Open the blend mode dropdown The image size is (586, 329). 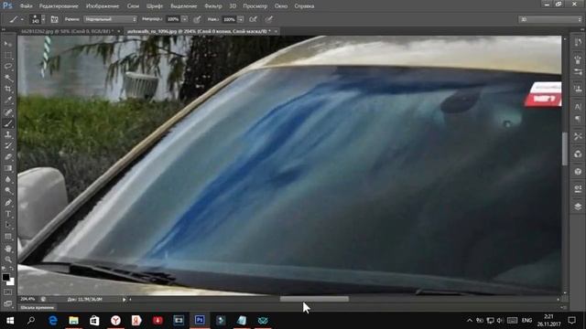click(x=110, y=19)
